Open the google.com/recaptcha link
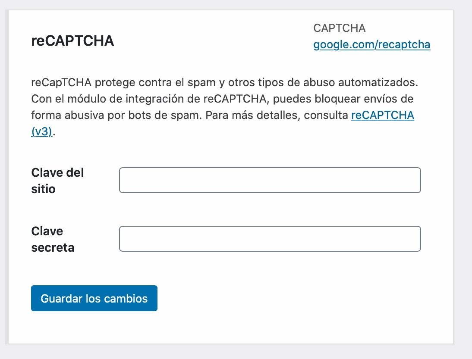Image resolution: width=472 pixels, height=359 pixels. 372,44
